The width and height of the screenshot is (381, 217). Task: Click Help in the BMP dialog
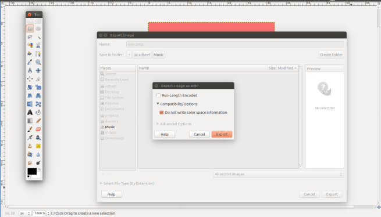[165, 135]
